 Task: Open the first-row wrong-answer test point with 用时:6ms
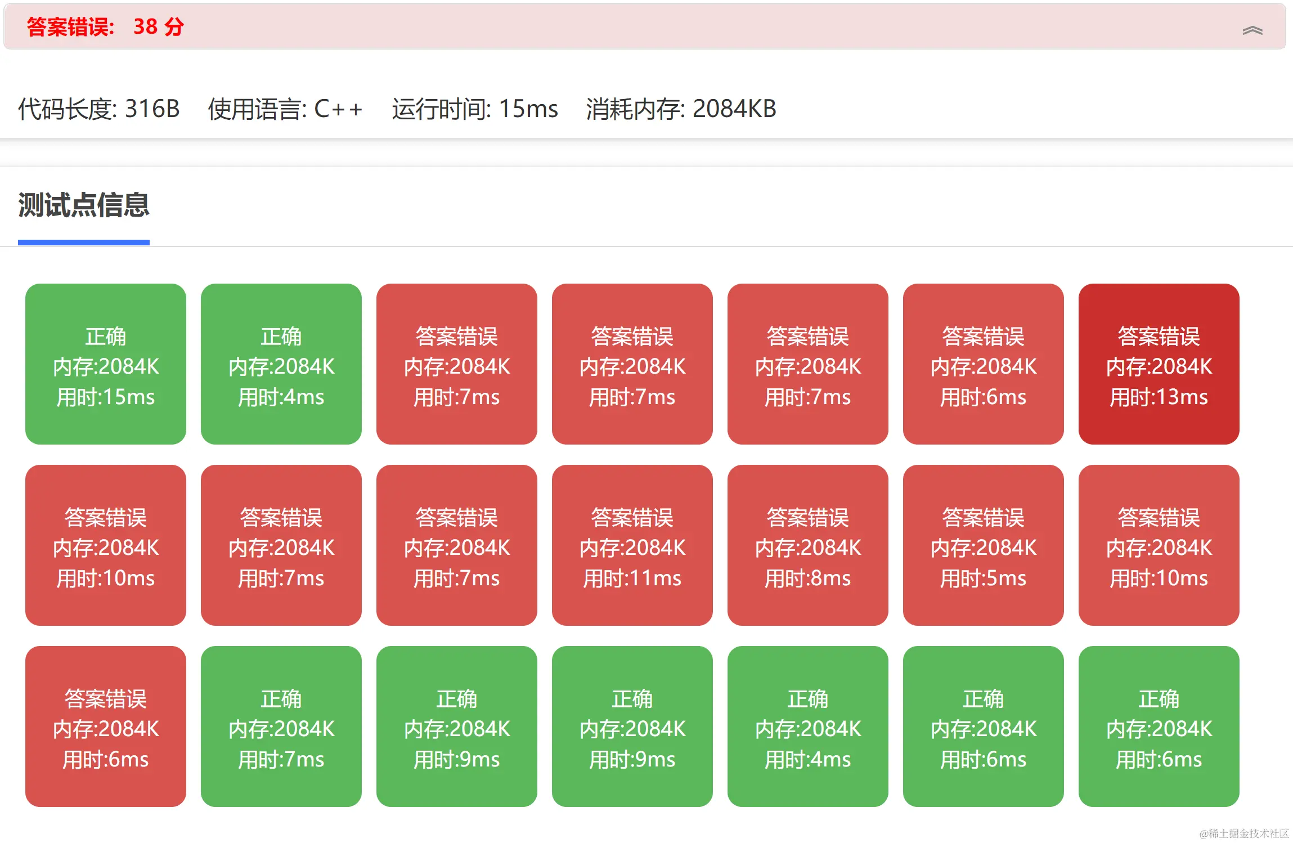tap(983, 364)
